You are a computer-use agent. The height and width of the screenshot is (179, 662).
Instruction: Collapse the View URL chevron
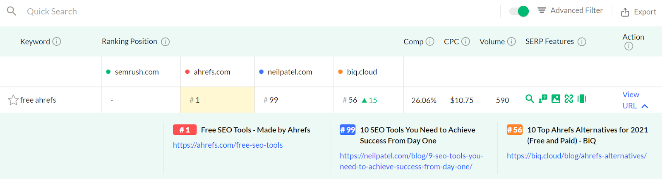point(645,106)
